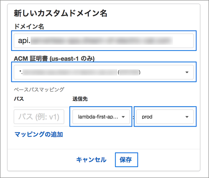Click the 送信先 column header
Screen dimensions: 209x178
[80, 99]
